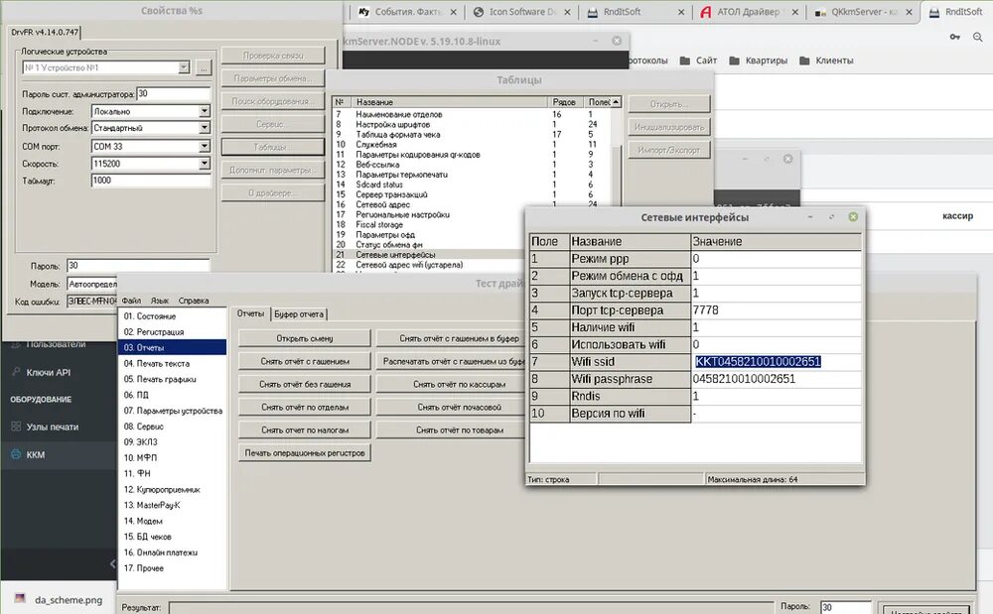
Task: Click Импорт/Экспорт button in Таблицы window
Action: click(668, 150)
